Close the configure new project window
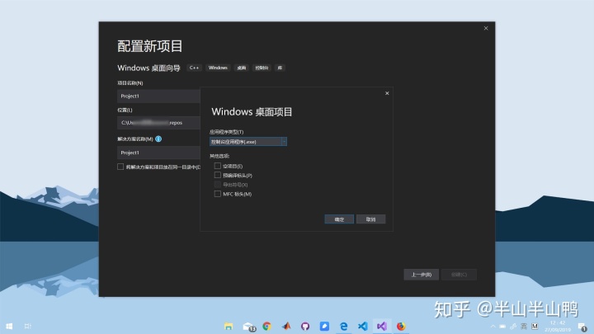Viewport: 594px width, 334px height. coord(486,28)
